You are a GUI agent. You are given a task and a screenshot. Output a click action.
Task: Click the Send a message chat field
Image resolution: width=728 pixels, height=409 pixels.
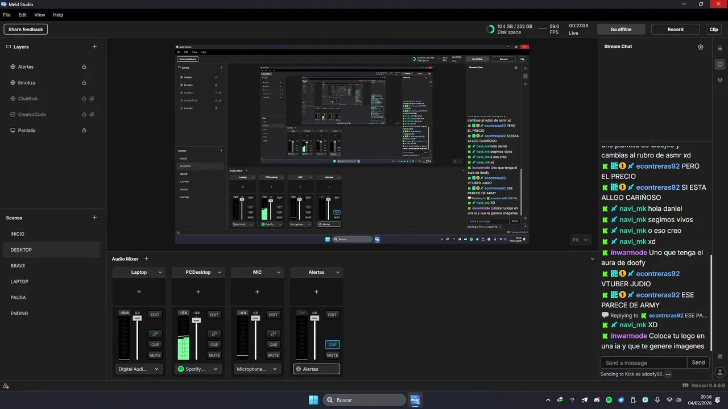click(x=644, y=362)
